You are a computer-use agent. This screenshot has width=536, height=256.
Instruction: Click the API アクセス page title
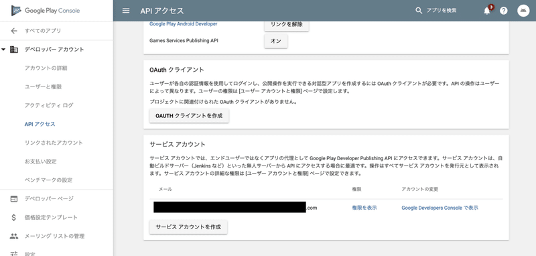click(x=162, y=11)
